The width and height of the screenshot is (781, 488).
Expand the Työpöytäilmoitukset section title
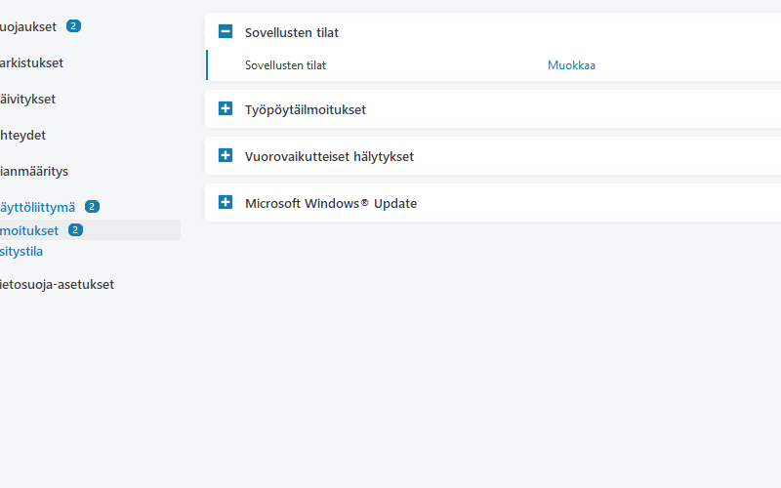pos(305,109)
